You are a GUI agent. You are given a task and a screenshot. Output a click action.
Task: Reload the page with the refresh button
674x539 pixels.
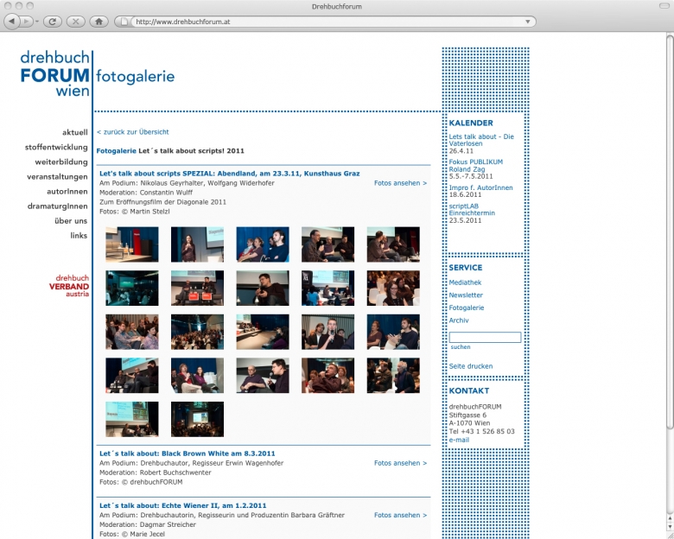click(52, 21)
